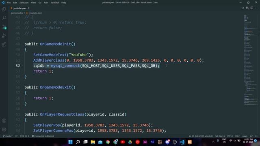Image resolution: width=260 pixels, height=146 pixels.
Task: Click the minimap code overview
Action: pos(250,60)
